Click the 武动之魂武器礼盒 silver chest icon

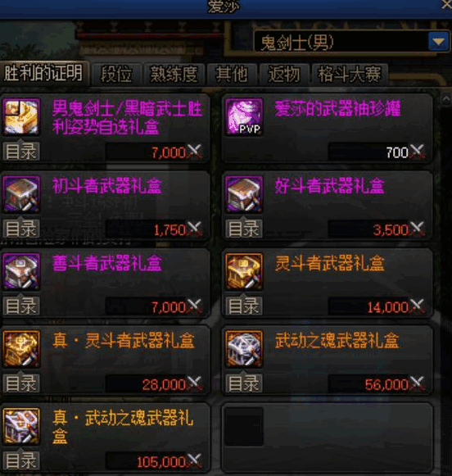tap(244, 349)
